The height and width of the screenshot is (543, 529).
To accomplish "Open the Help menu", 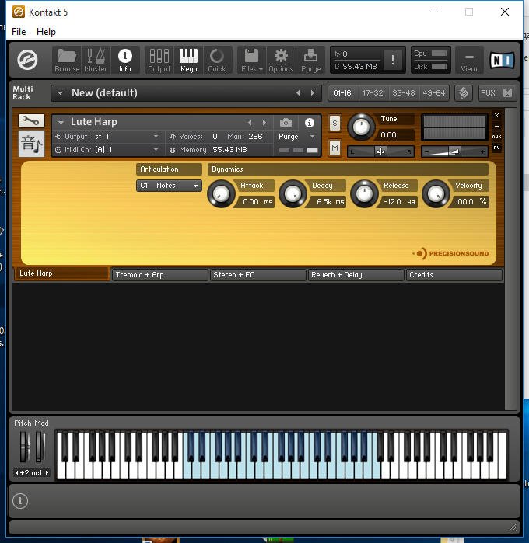I will [46, 32].
